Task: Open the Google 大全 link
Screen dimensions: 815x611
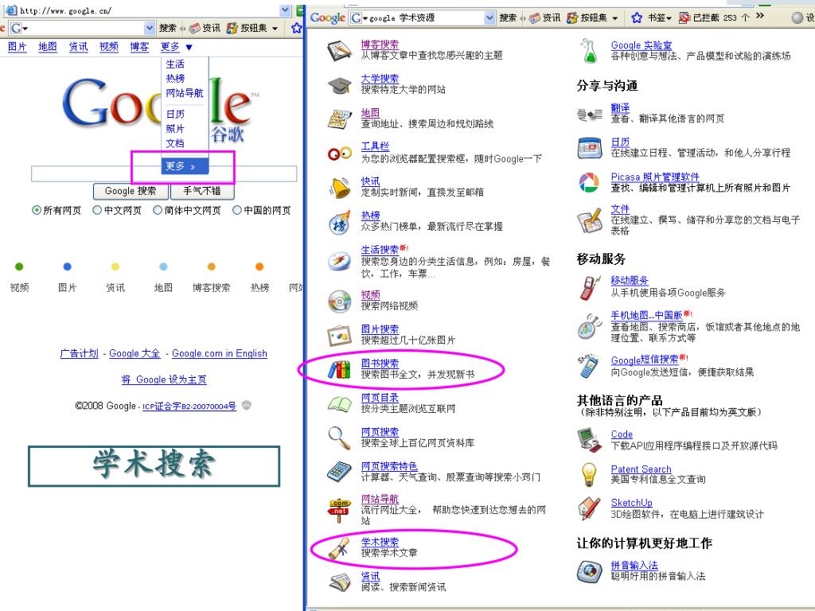Action: [135, 353]
